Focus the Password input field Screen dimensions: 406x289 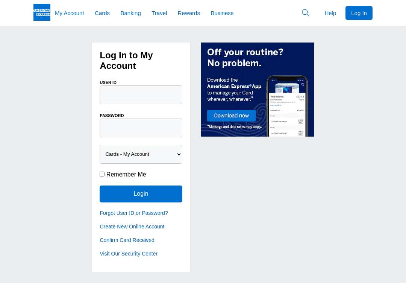[141, 128]
